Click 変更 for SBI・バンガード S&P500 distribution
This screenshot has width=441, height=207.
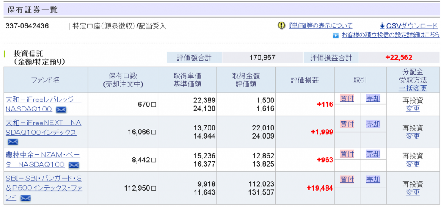tap(413, 192)
